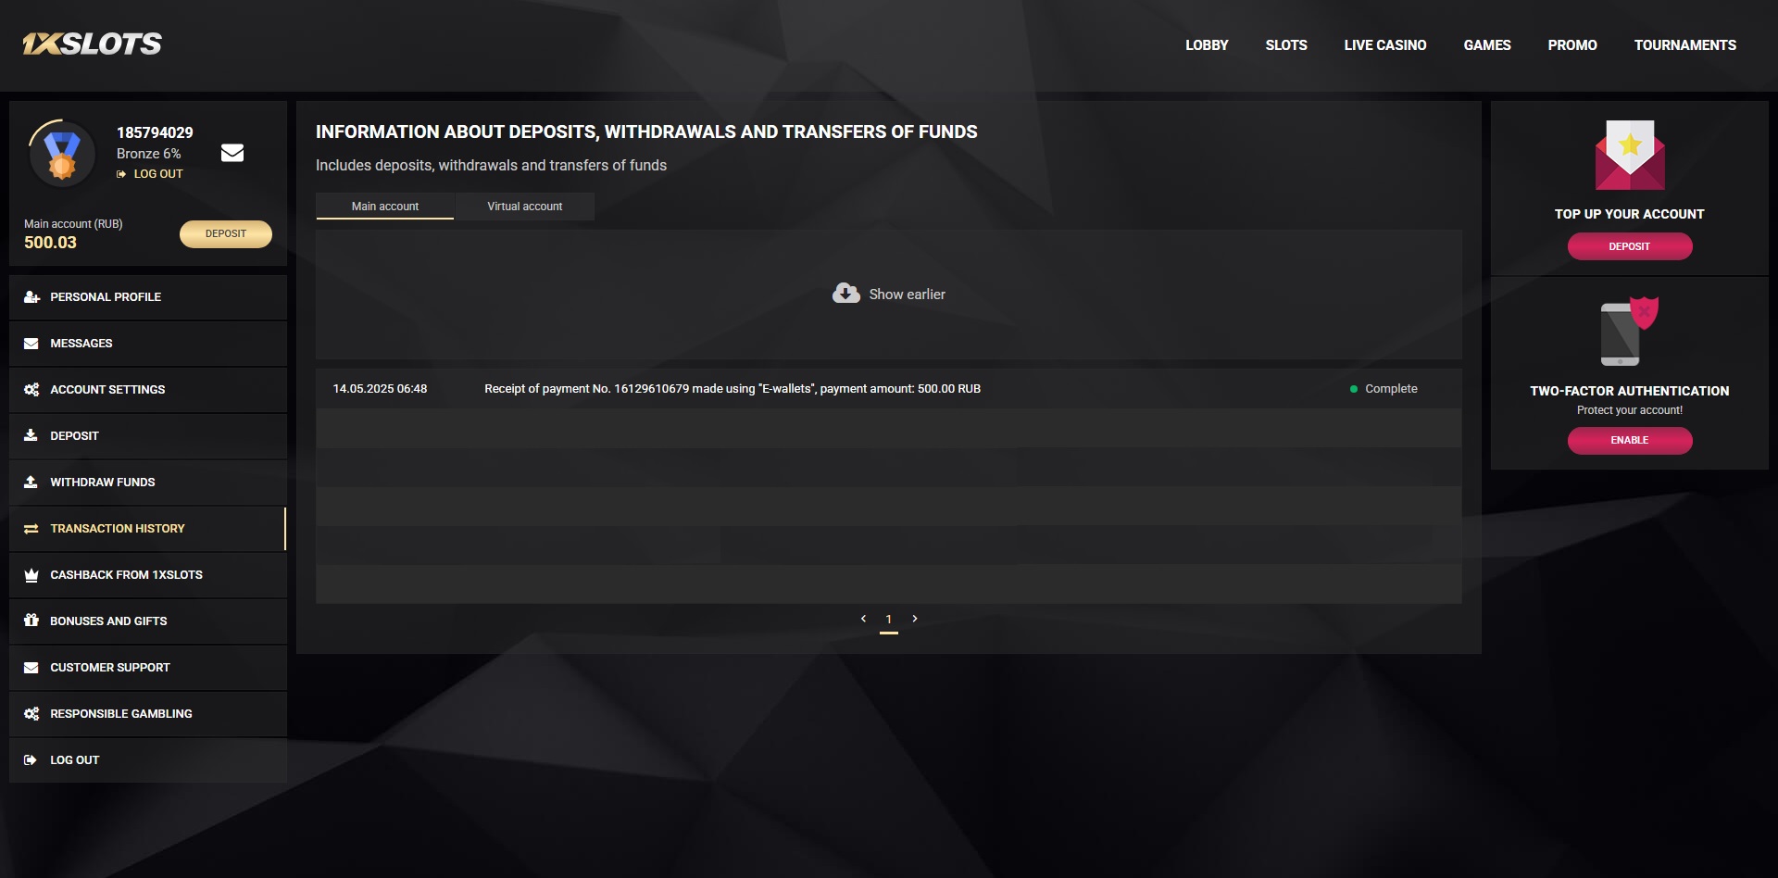Viewport: 1778px width, 878px height.
Task: Click the Main account (RUB) label
Action: pos(73,224)
